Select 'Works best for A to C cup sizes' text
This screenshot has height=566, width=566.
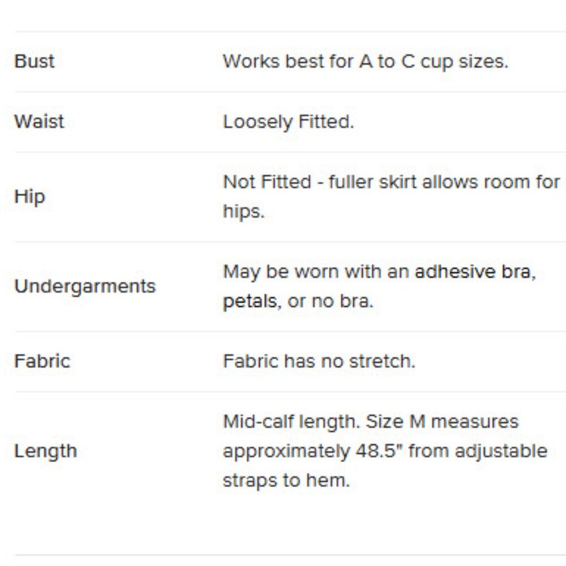(x=365, y=61)
